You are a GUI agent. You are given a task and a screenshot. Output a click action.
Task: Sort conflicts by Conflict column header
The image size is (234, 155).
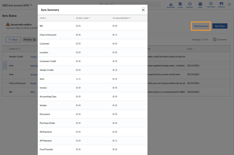pos(15,49)
